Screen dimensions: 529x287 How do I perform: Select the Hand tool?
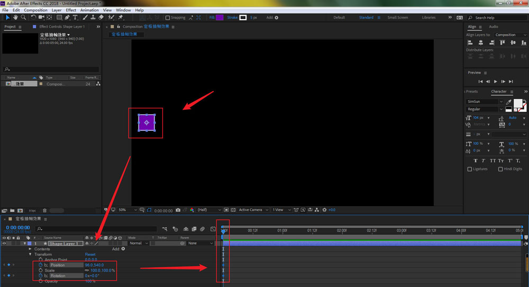pyautogui.click(x=15, y=17)
